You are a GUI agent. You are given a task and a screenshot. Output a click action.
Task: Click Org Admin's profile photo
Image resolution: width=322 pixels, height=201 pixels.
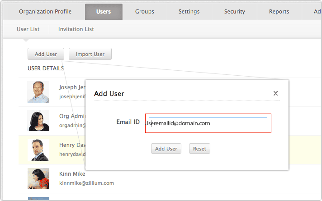coord(38,121)
